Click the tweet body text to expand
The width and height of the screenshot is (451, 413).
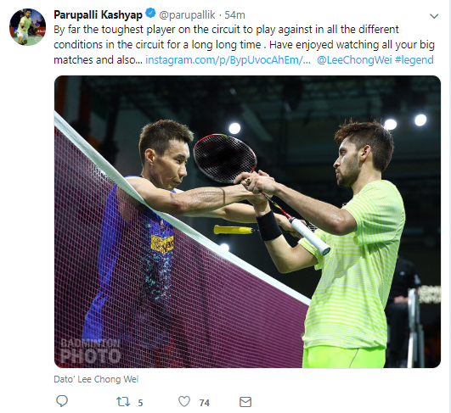click(x=244, y=44)
